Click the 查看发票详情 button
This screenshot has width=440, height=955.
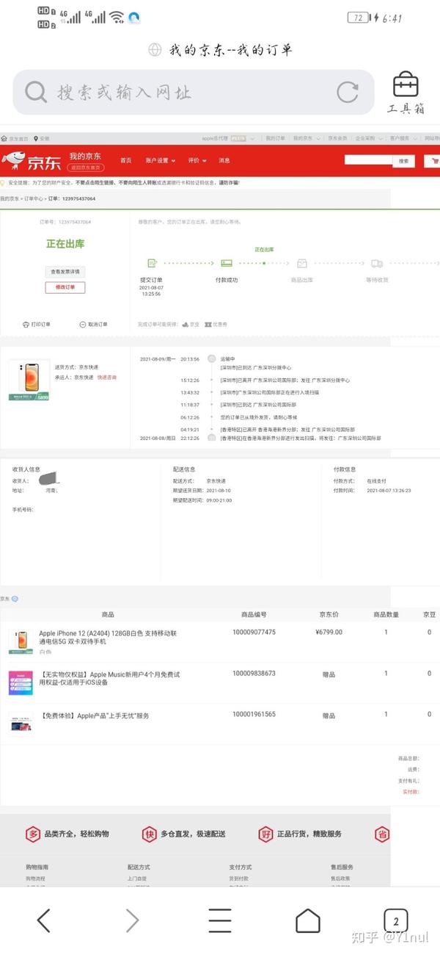(65, 271)
